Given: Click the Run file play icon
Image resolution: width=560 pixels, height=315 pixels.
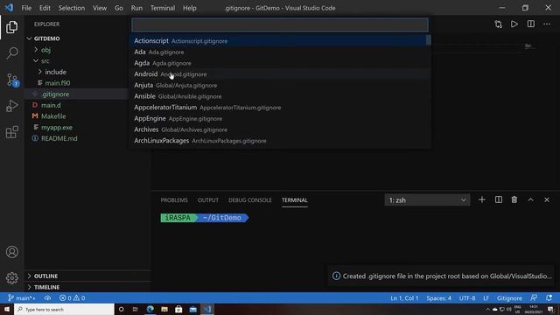Looking at the screenshot, I should (514, 24).
